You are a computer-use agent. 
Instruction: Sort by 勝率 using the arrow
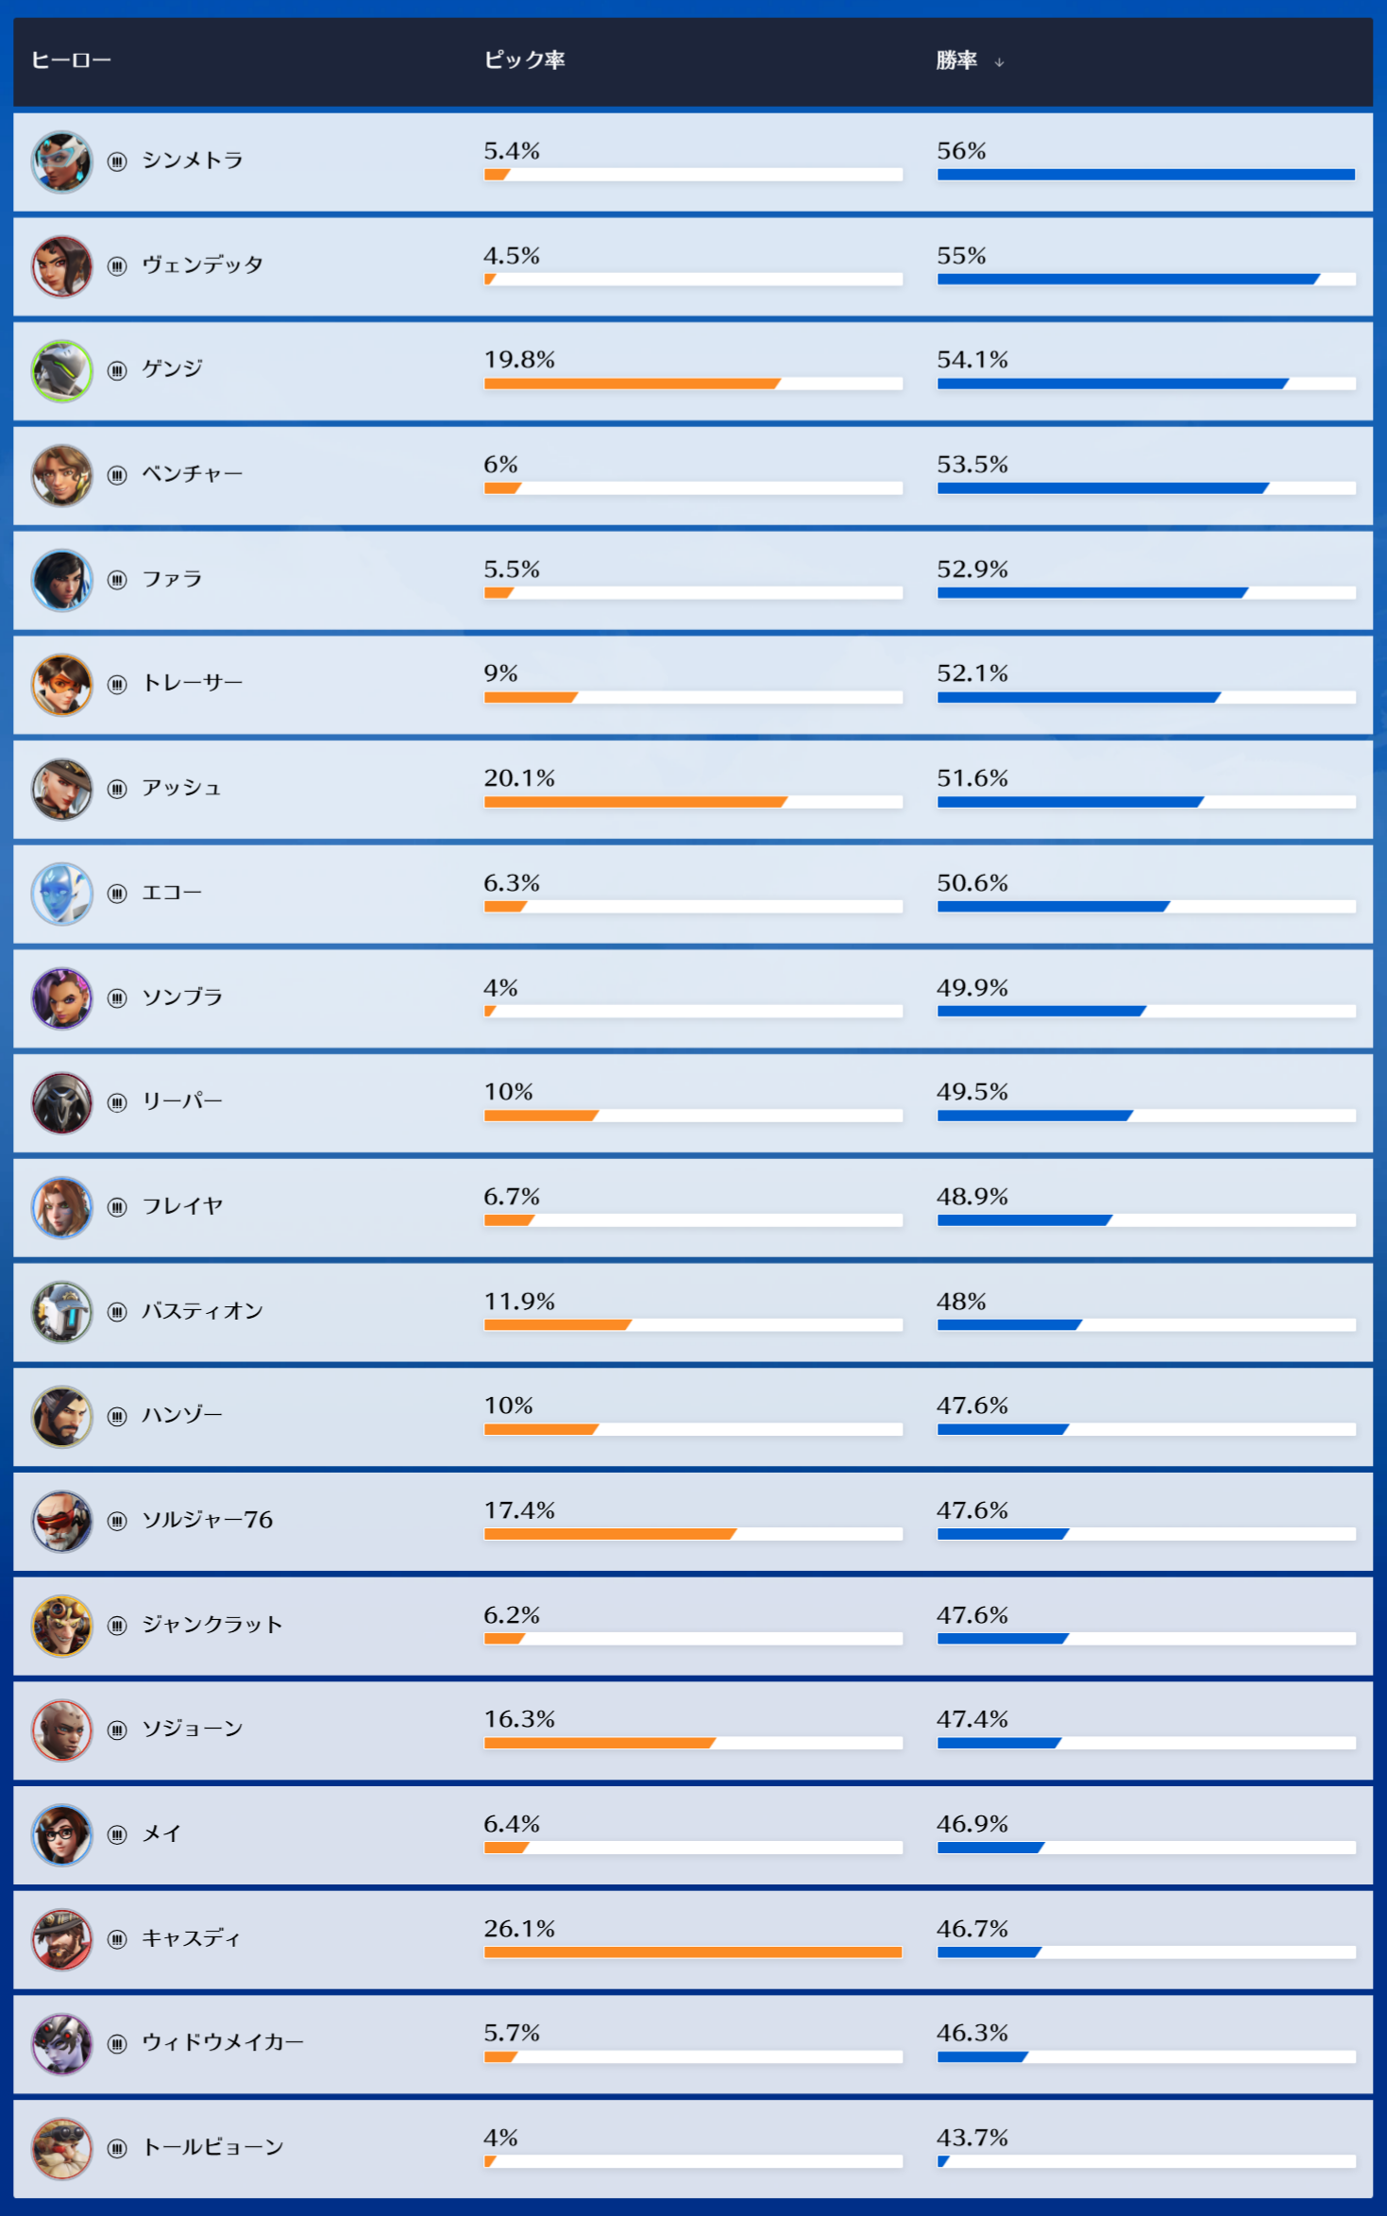point(999,62)
